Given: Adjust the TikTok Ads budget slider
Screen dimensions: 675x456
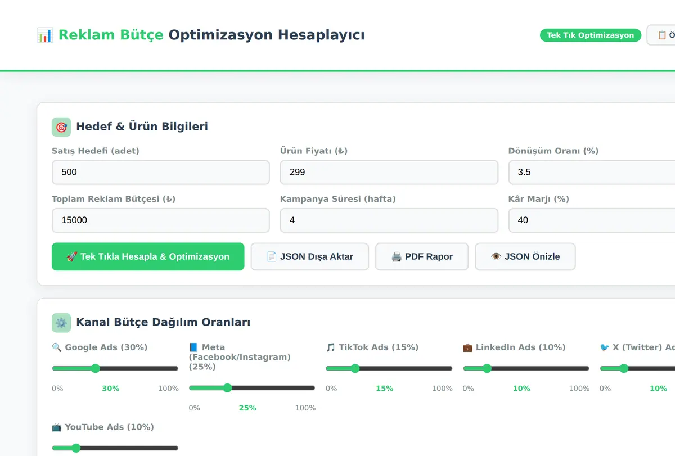Looking at the screenshot, I should pyautogui.click(x=389, y=368).
